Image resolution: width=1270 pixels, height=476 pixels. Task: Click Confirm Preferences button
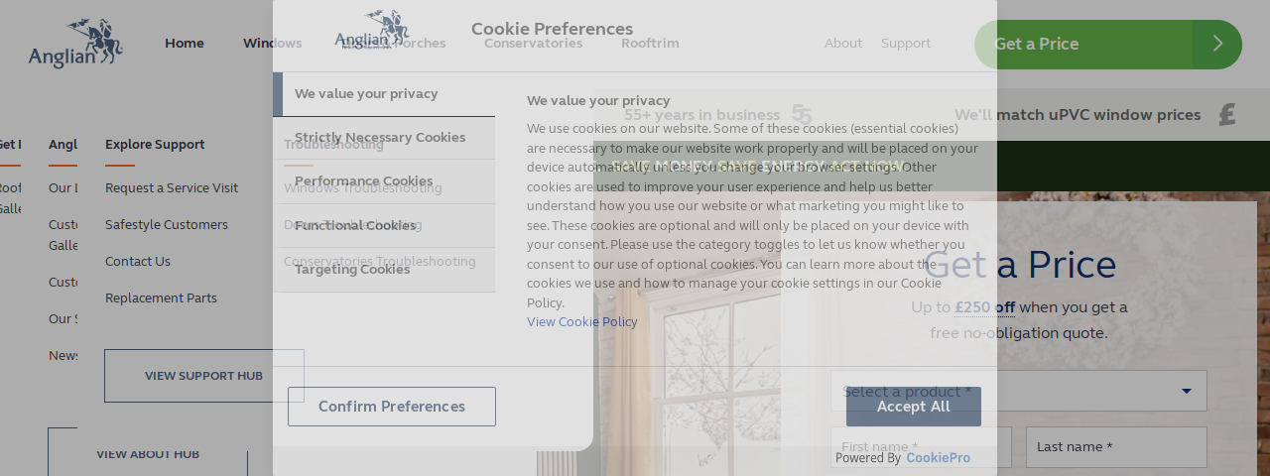392,407
